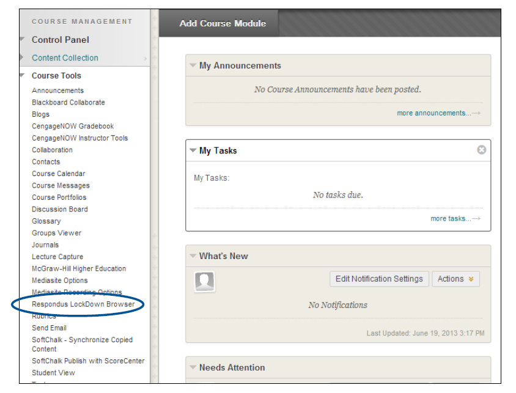Open McGraw-Hill Higher Education
This screenshot has width=516, height=393.
(79, 268)
